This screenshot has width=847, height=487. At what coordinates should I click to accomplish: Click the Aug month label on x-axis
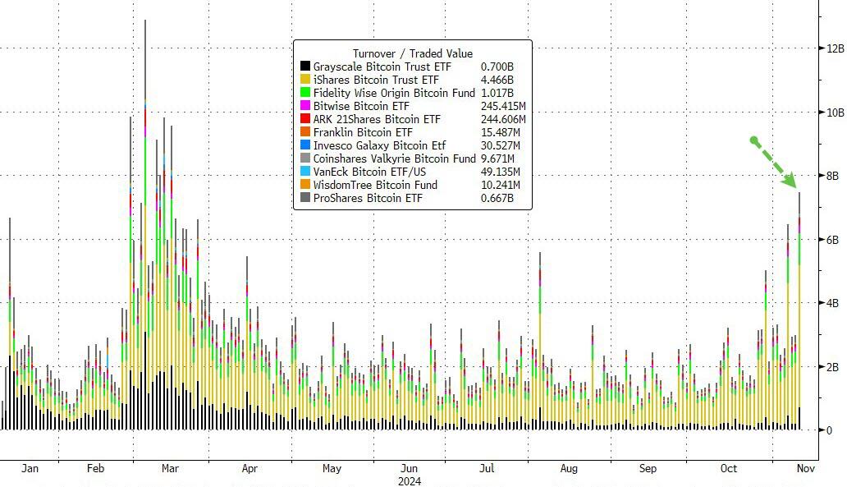[x=568, y=469]
